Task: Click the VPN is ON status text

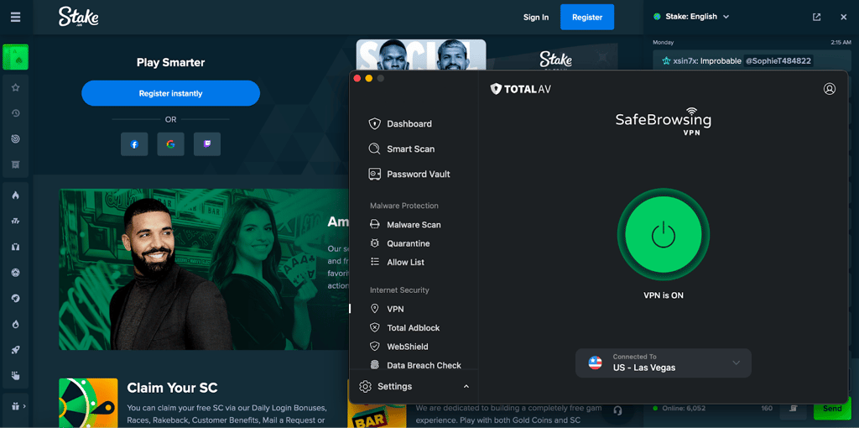Action: 664,295
